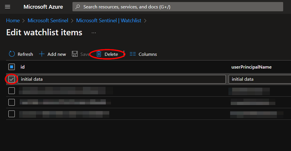Screen dimensions: 291x151
Task: Click the userPrincipalName column header
Action: (x=251, y=67)
